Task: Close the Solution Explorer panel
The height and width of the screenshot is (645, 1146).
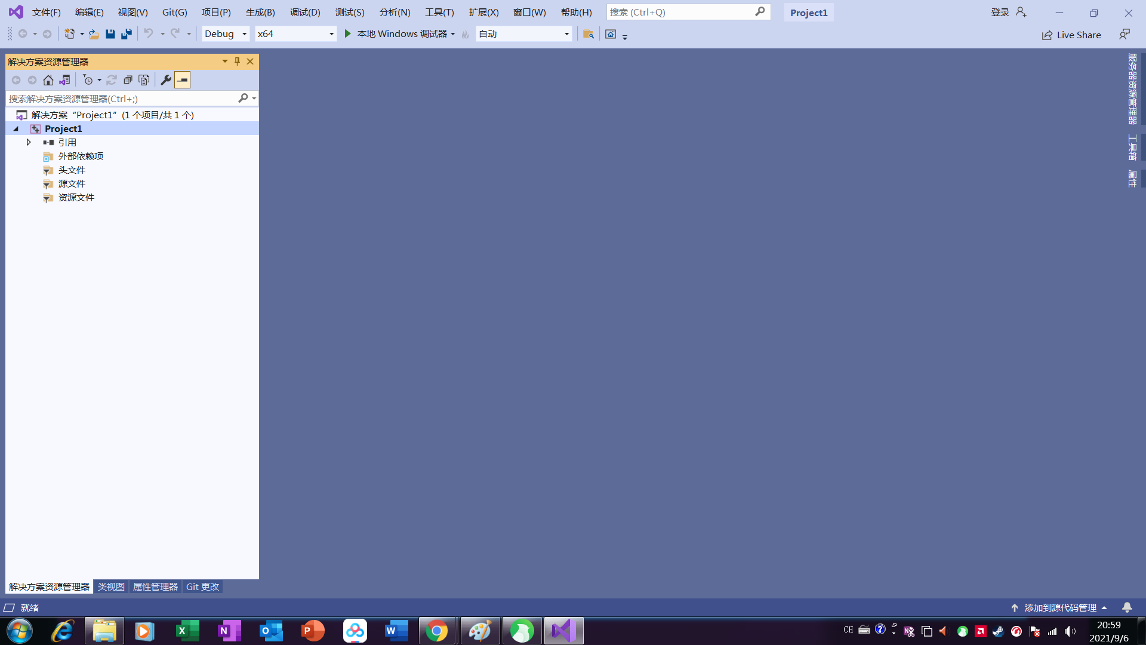Action: [x=250, y=62]
